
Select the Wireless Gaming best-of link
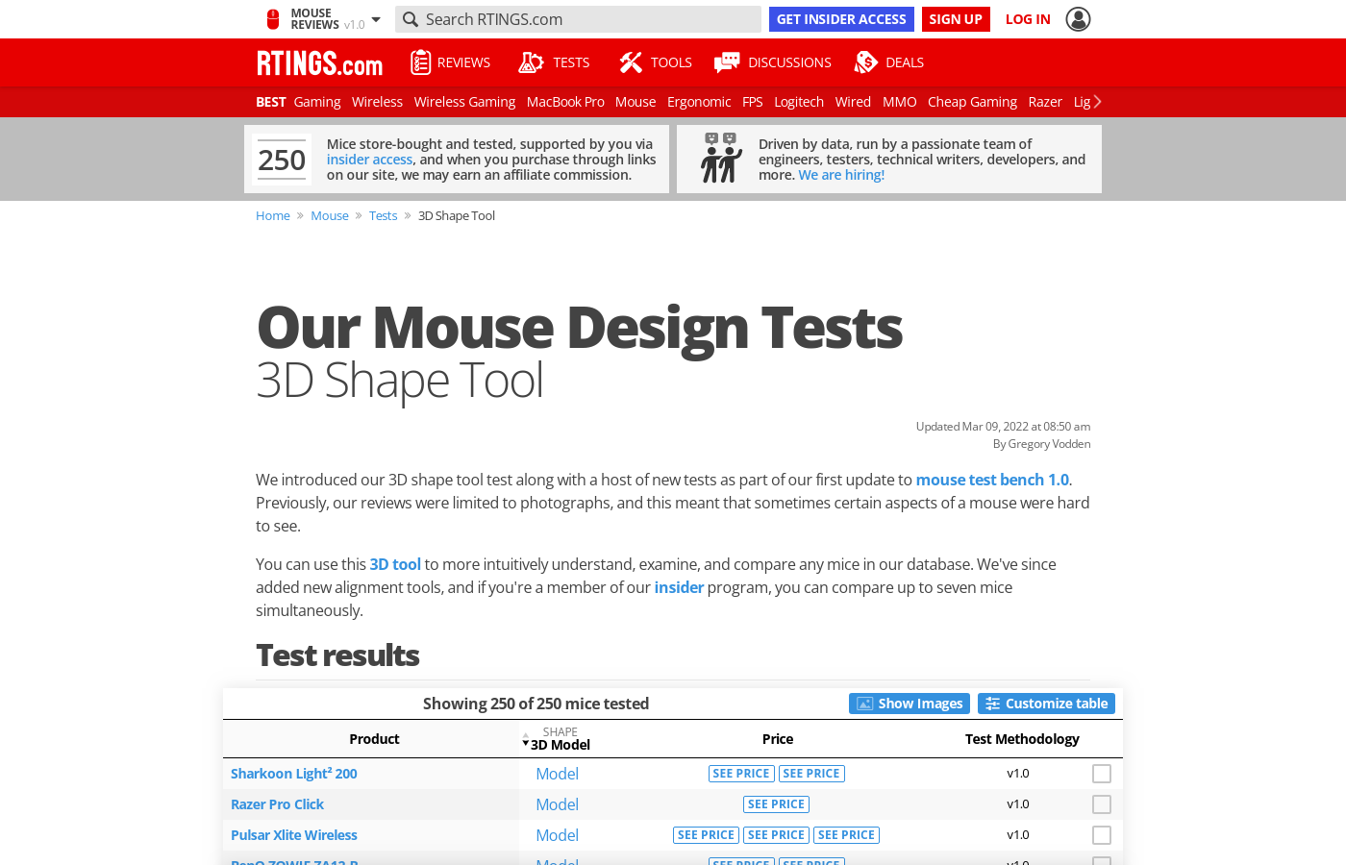tap(464, 102)
